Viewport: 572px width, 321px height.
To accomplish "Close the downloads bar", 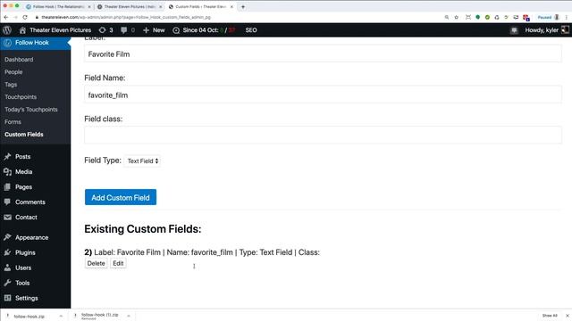I will pos(568,316).
